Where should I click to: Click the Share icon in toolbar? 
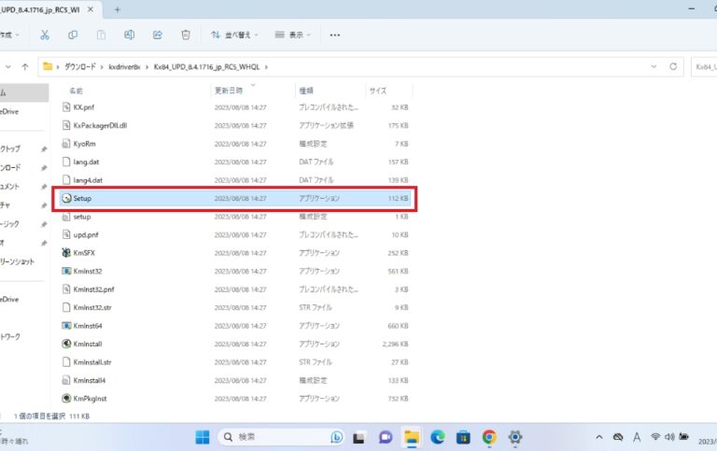(x=157, y=35)
